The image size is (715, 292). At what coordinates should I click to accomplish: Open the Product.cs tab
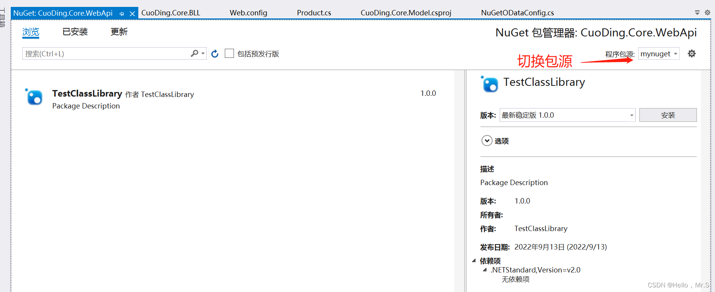coord(314,13)
